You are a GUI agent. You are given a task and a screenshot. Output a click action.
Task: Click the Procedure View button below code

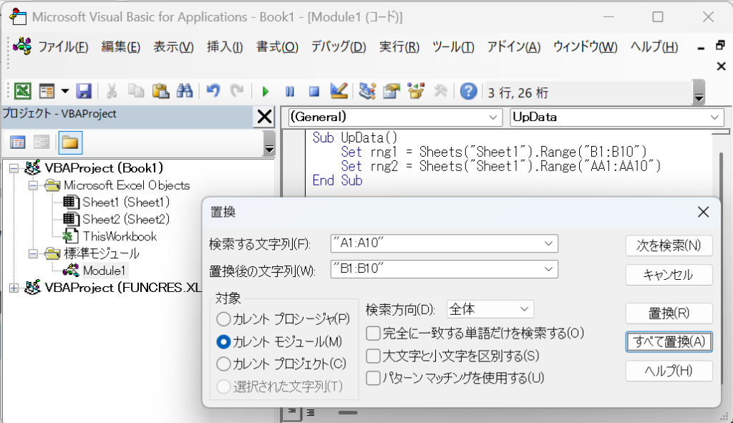(x=292, y=413)
